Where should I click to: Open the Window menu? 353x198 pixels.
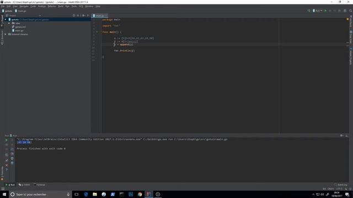[89, 6]
